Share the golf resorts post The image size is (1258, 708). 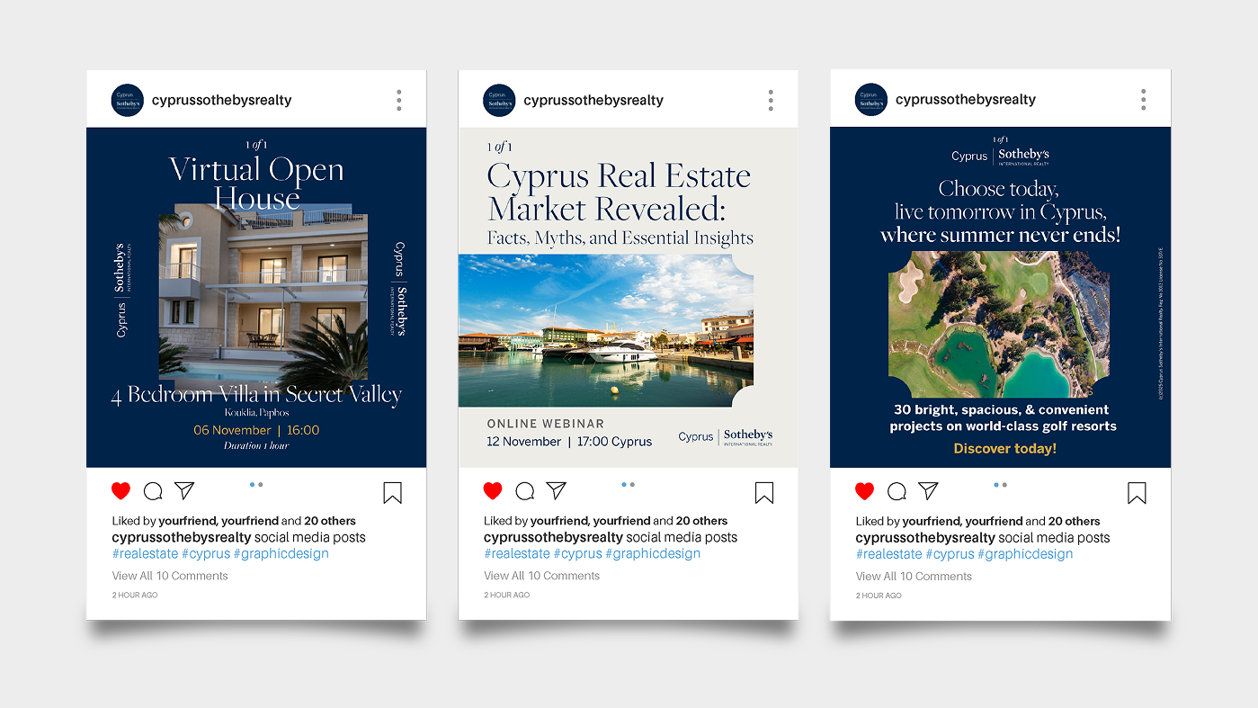tap(928, 490)
